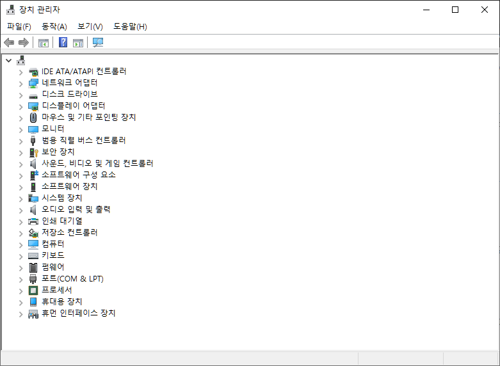
Task: Click the Back arrow toolbar icon
Action: coord(9,42)
